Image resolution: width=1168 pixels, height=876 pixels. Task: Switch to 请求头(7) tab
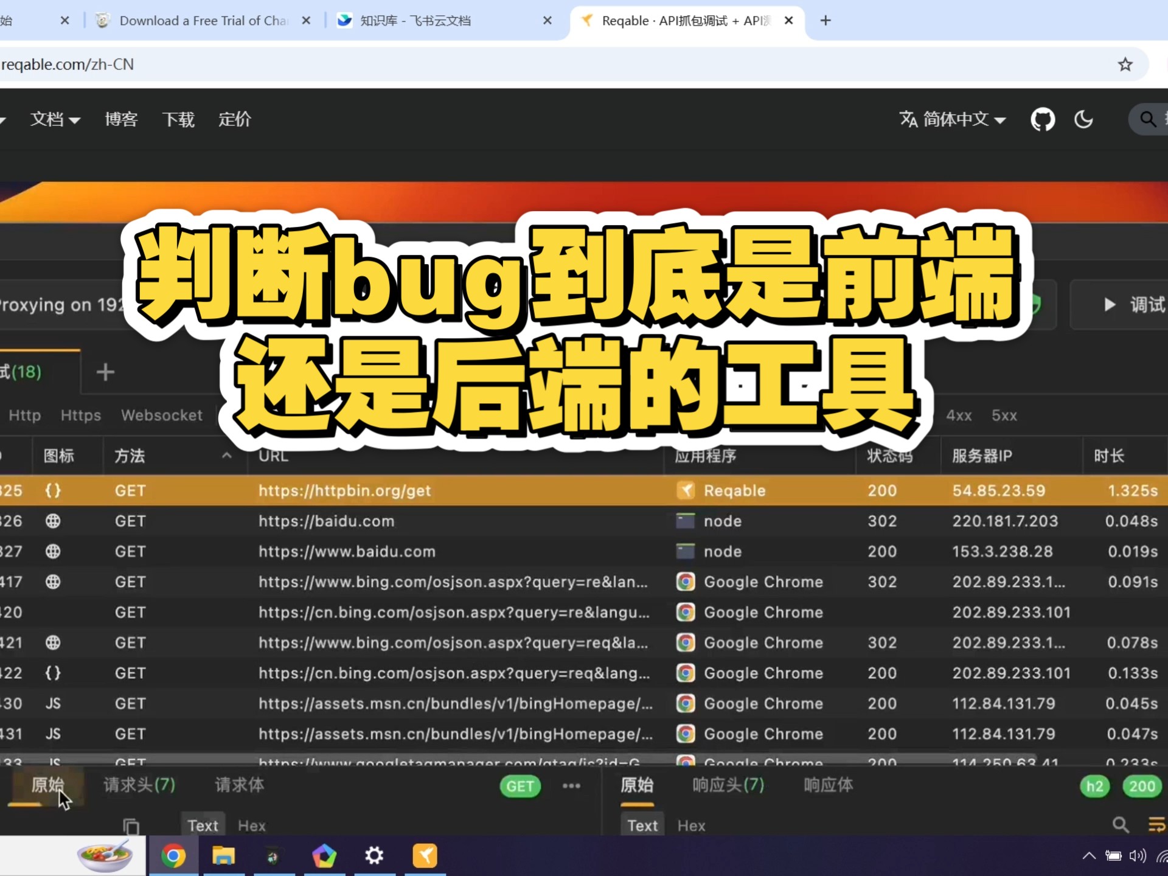pyautogui.click(x=139, y=785)
